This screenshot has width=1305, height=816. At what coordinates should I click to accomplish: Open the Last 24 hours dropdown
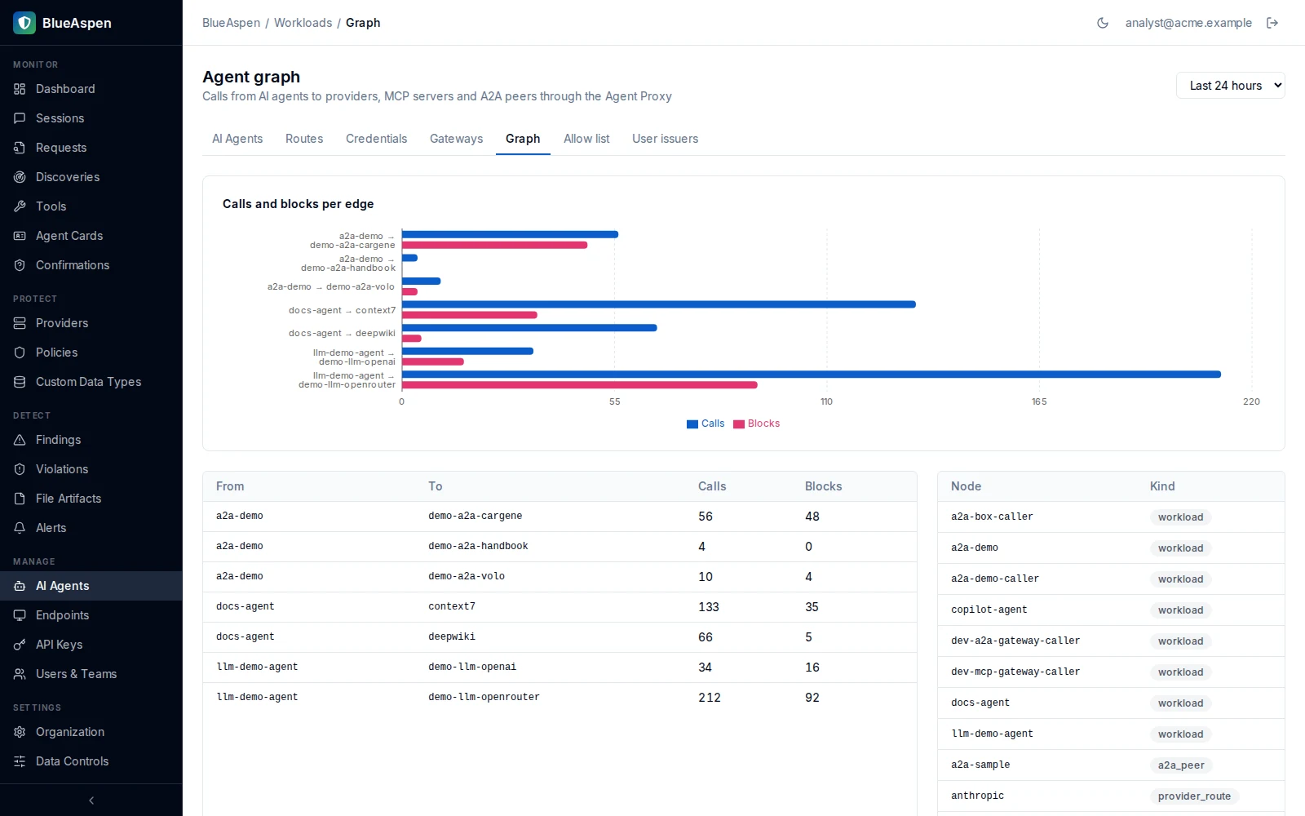[1231, 86]
